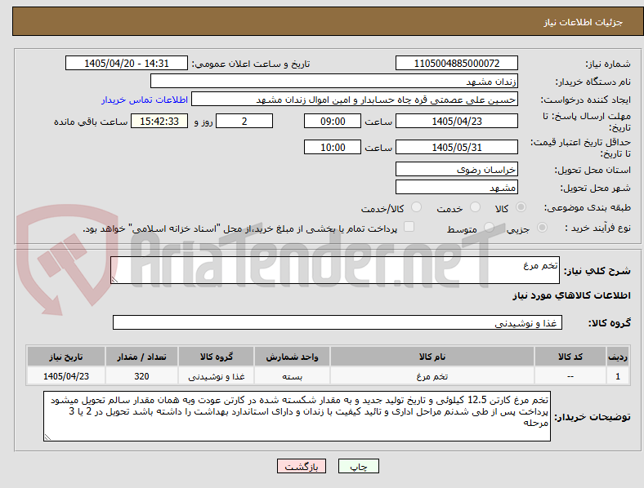644x488 pixels.
Task: Click the goods group field غذا و نوشیدنی
Action: pos(338,322)
